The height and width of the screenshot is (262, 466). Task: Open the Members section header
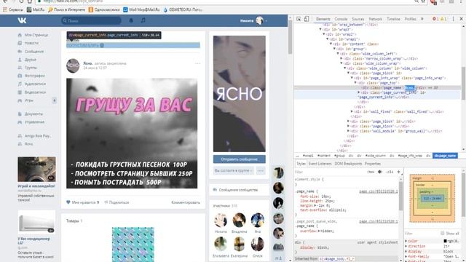(x=225, y=205)
